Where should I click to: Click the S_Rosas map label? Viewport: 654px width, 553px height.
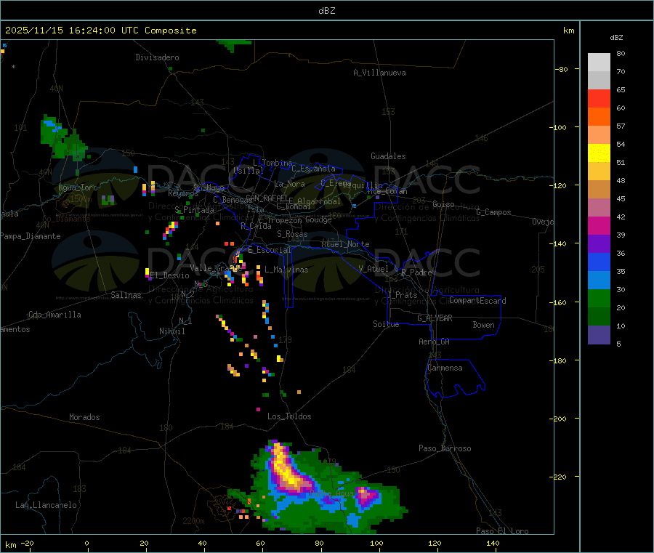pos(292,234)
